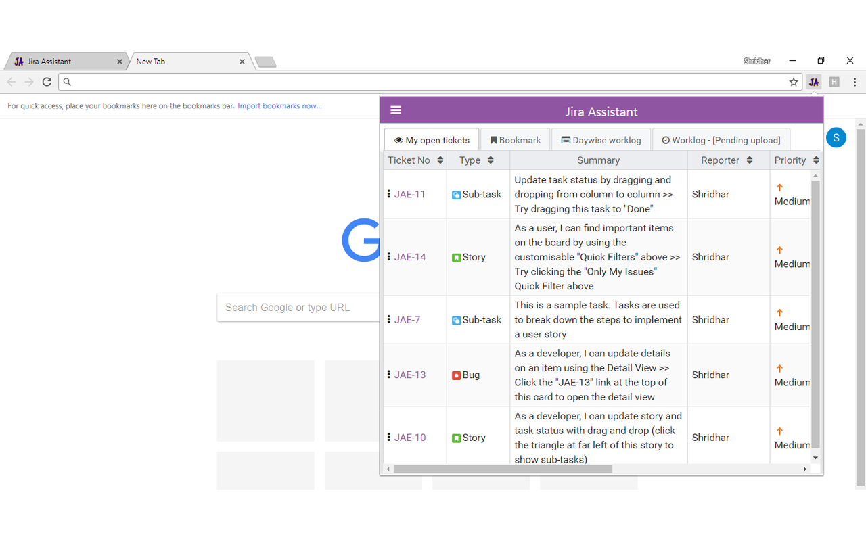
Task: Click the popup vertical scrollbar thumb
Action: (x=815, y=314)
